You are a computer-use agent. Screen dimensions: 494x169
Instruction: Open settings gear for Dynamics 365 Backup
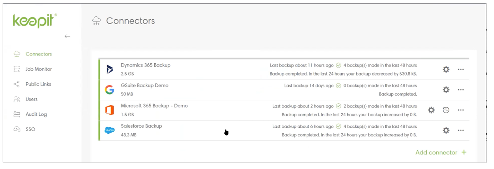click(x=446, y=69)
